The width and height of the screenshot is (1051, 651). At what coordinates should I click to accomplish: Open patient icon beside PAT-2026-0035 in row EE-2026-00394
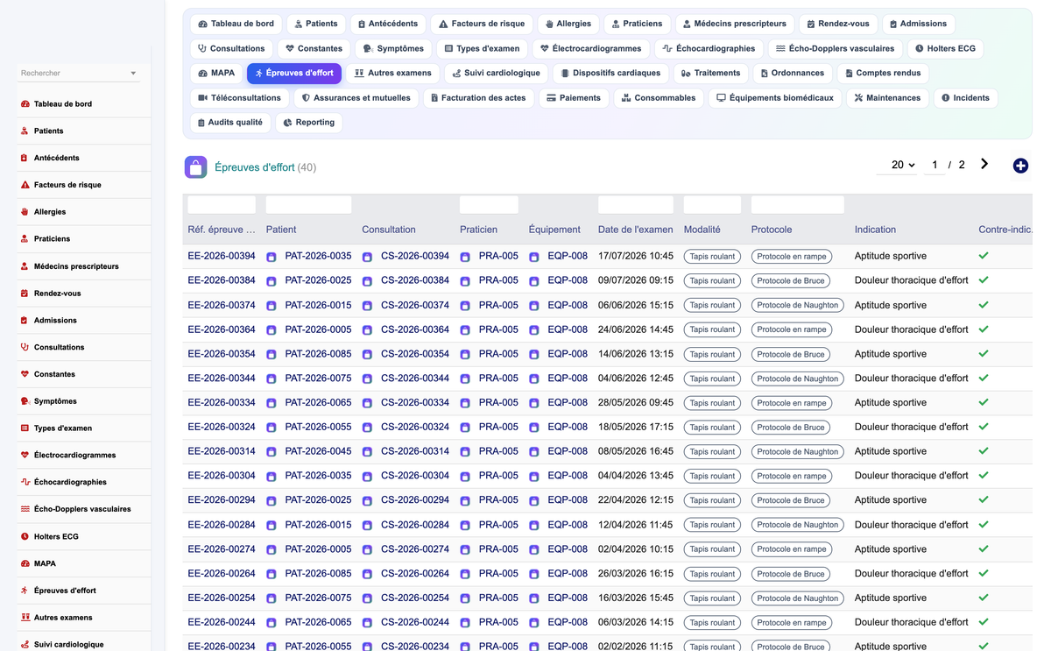tap(272, 257)
